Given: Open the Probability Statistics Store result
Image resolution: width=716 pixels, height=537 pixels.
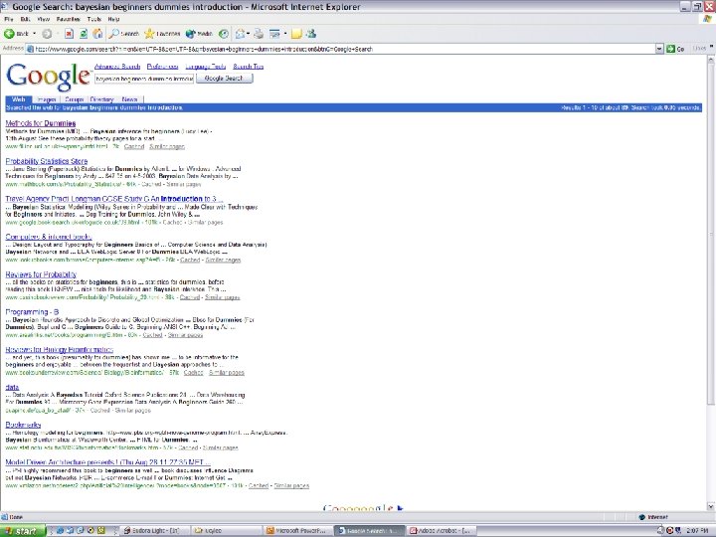Looking at the screenshot, I should point(47,161).
